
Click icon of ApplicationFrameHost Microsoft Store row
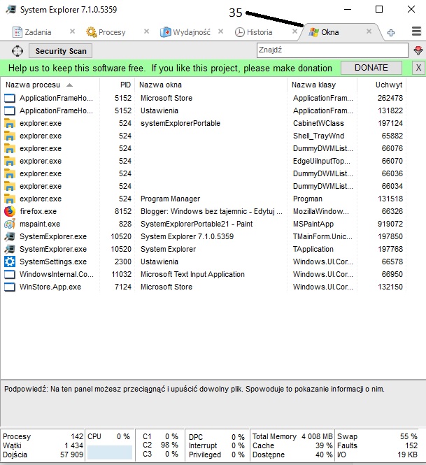click(10, 98)
